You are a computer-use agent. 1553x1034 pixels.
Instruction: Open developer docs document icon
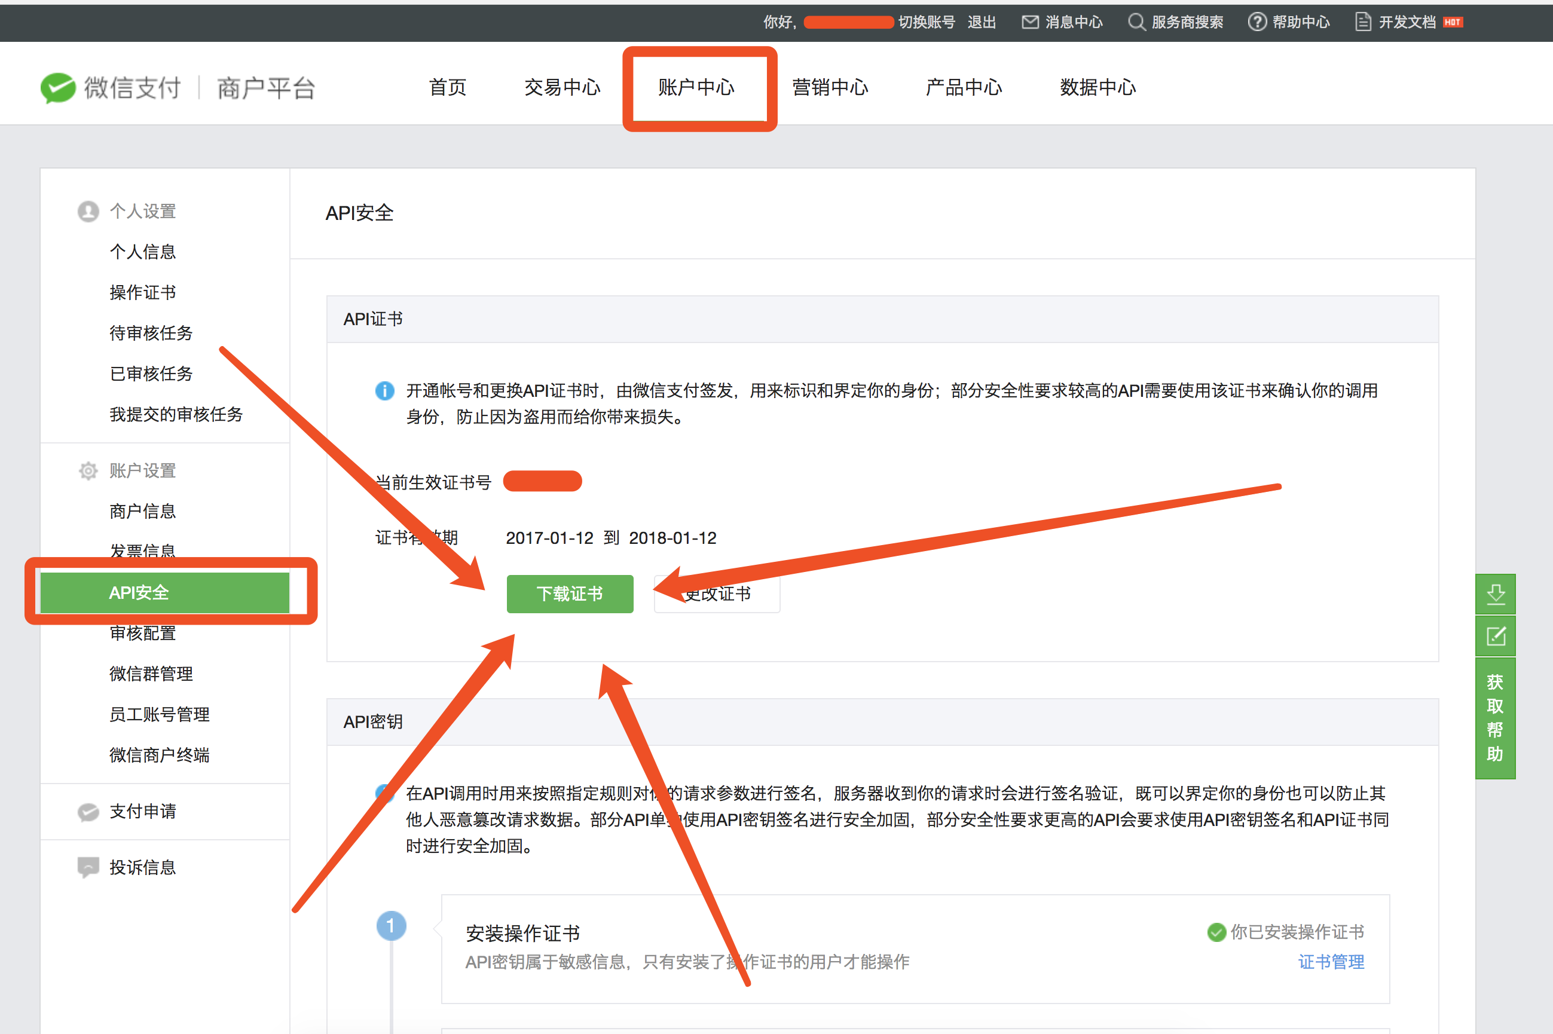[1362, 23]
